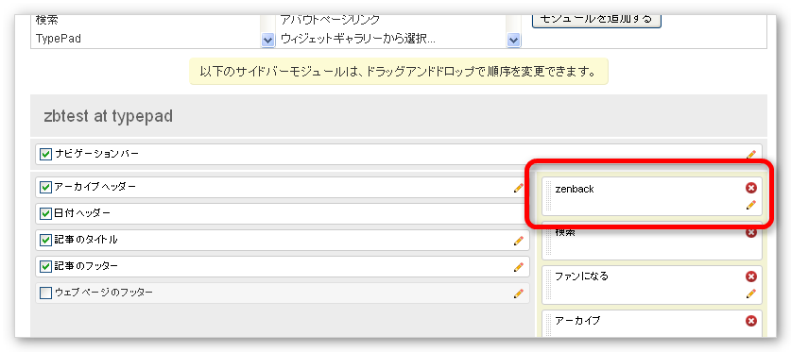Edit ウェブページのフッター with pencil icon
791x352 pixels.
click(519, 293)
